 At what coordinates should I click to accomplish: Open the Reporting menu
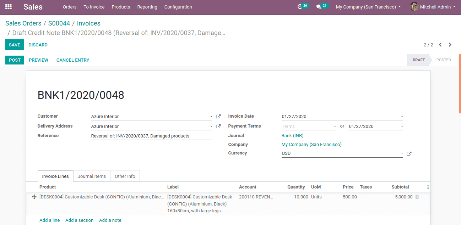pos(147,7)
